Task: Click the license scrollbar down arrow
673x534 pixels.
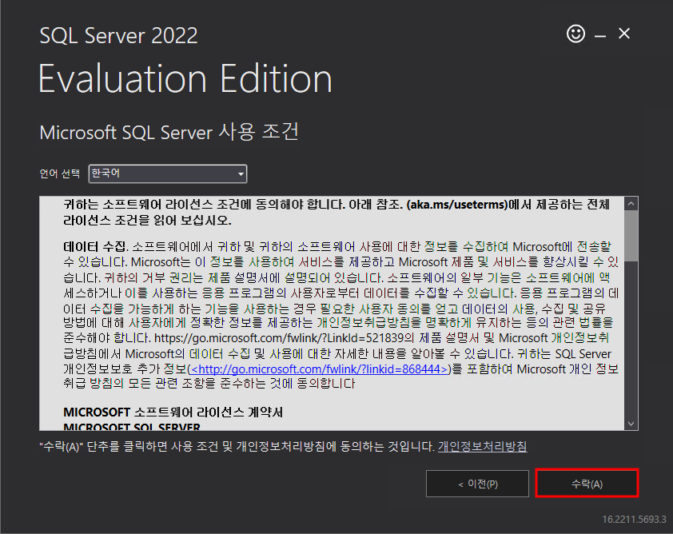Action: tap(631, 424)
